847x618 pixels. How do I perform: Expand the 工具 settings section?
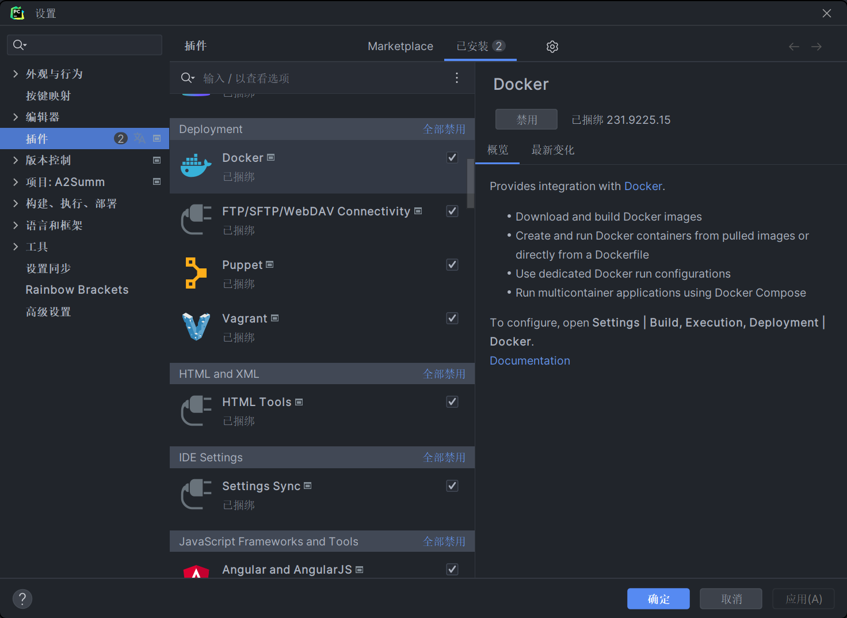tap(16, 247)
